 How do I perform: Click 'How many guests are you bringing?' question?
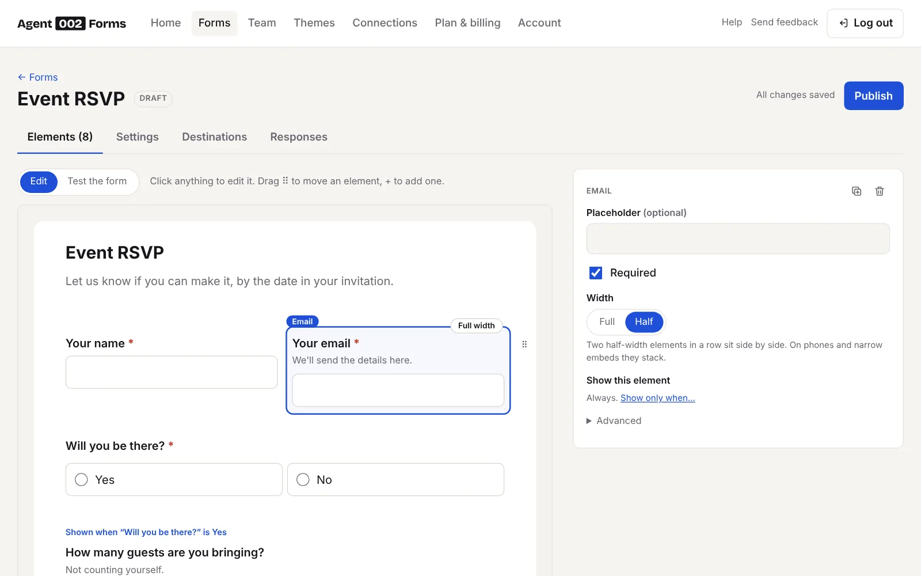(165, 552)
